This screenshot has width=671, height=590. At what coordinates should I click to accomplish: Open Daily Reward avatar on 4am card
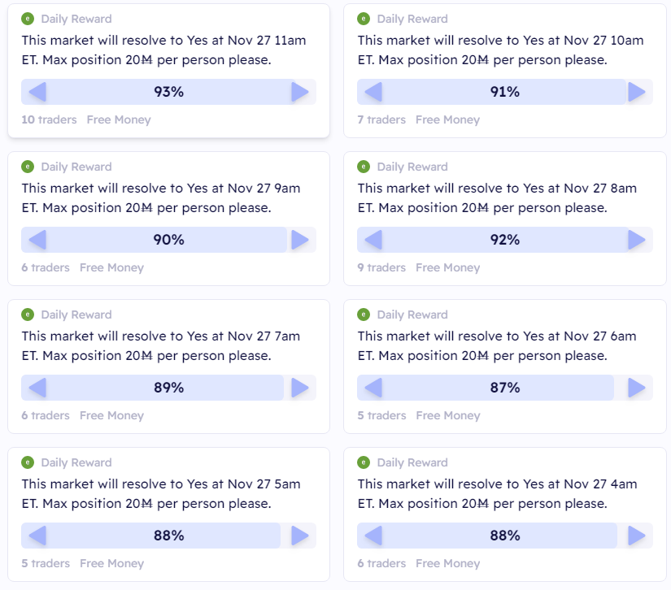click(364, 462)
